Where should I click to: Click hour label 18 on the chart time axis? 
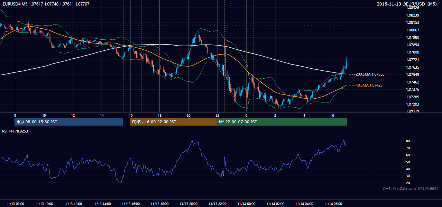pyautogui.click(x=159, y=115)
